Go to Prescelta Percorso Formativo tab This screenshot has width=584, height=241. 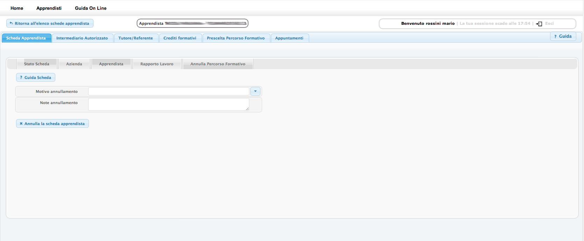pyautogui.click(x=236, y=38)
